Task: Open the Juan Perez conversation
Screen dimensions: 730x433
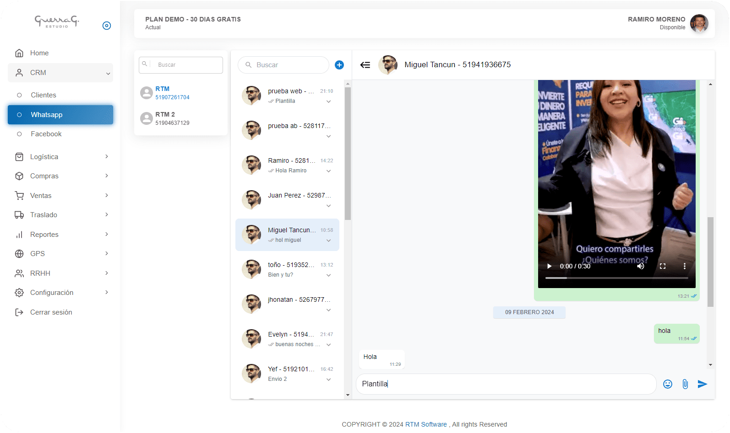Action: [x=287, y=200]
